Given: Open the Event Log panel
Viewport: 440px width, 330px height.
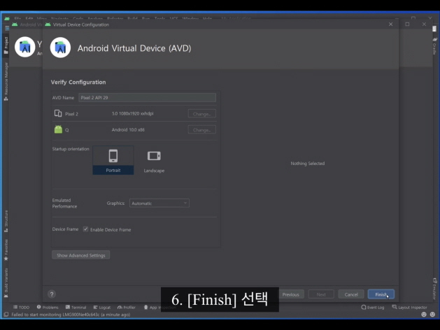Looking at the screenshot, I should click(373, 308).
